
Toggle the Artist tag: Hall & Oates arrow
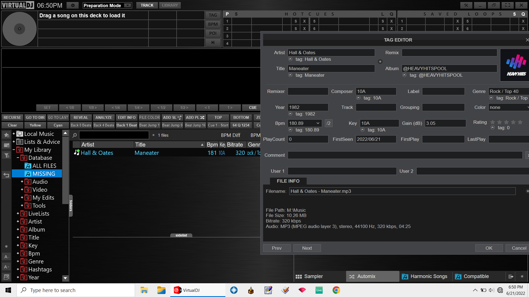290,59
